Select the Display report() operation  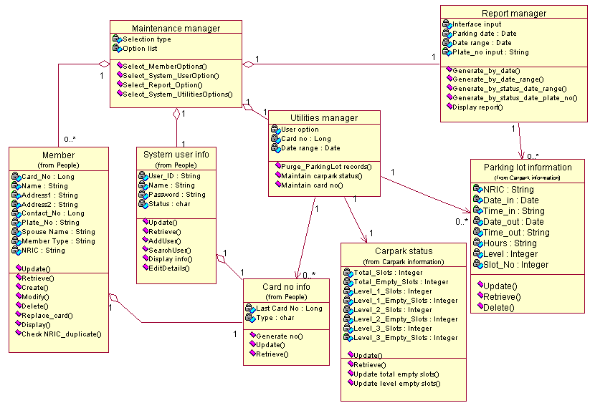point(477,107)
